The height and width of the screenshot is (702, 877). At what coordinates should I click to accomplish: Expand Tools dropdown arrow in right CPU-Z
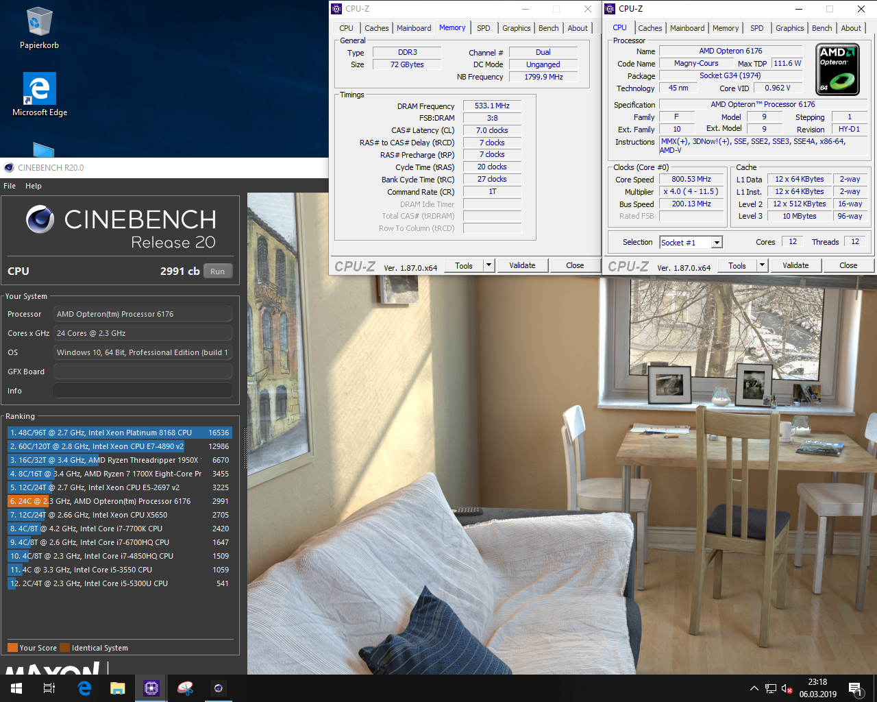click(x=762, y=265)
